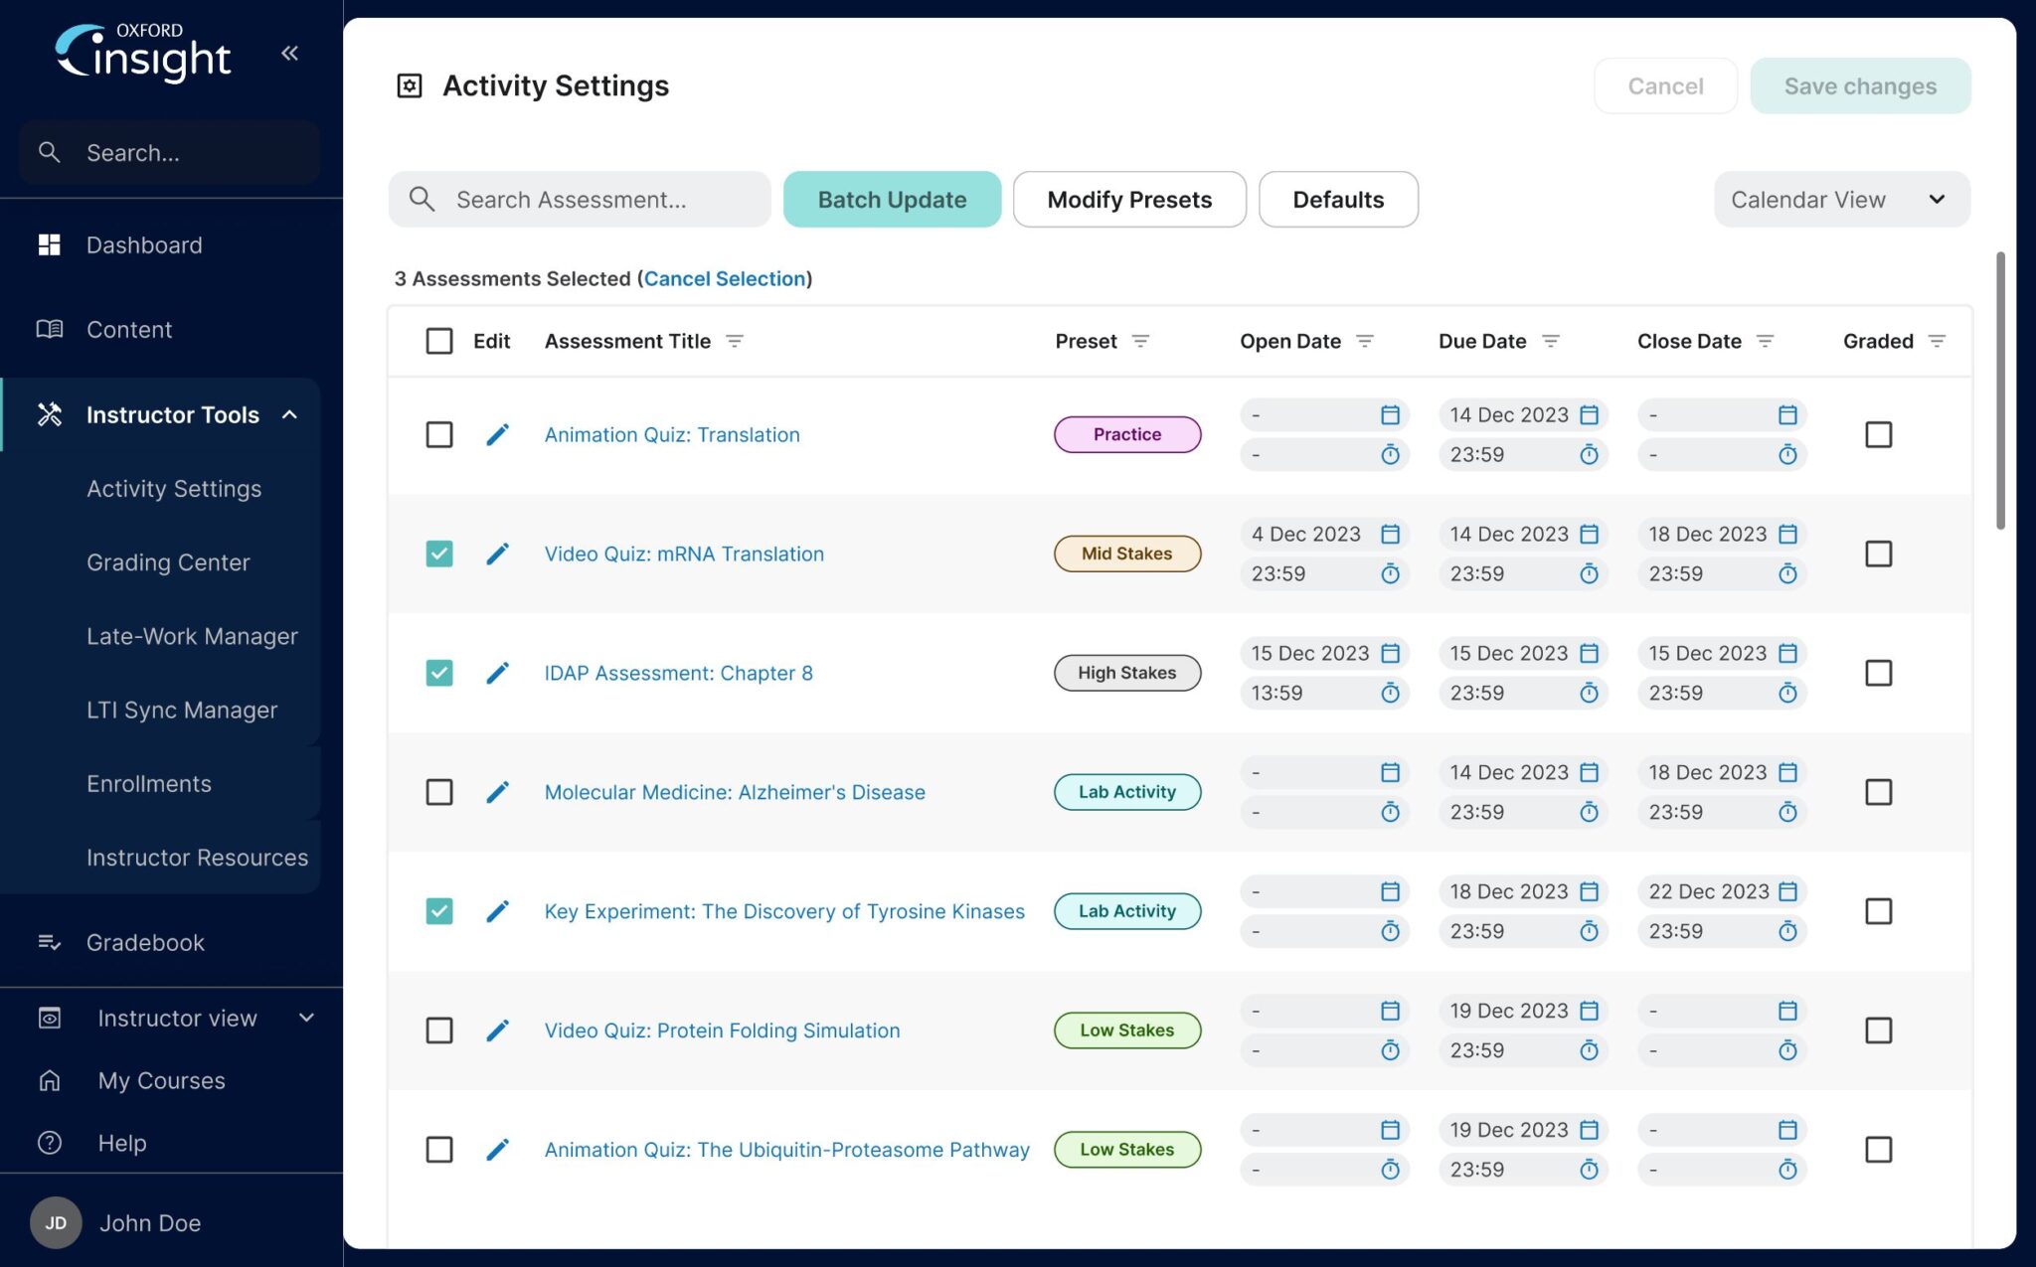The width and height of the screenshot is (2036, 1267).
Task: Collapse the Instructor Tools section
Action: (289, 414)
